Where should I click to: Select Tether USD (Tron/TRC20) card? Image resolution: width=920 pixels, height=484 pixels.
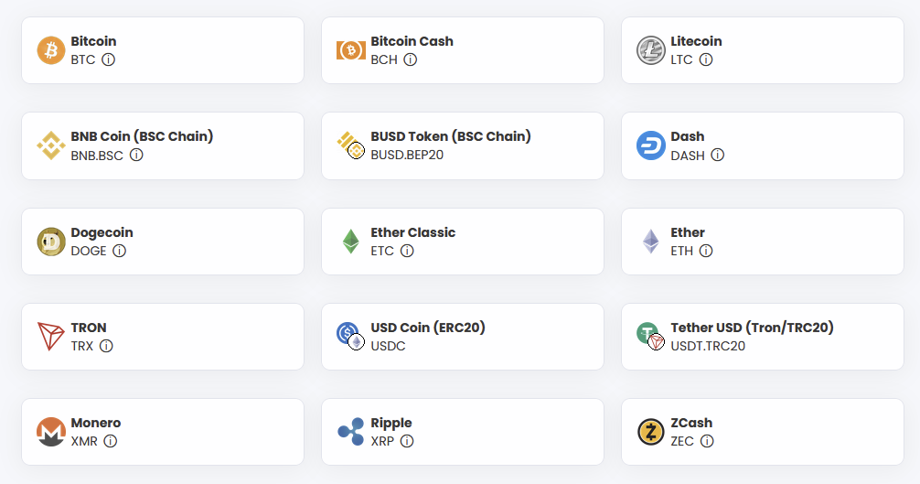pos(762,337)
